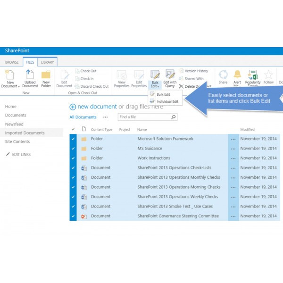Screen dimensions: 283x283
Task: Click Discard Check Out
Action: [92, 86]
